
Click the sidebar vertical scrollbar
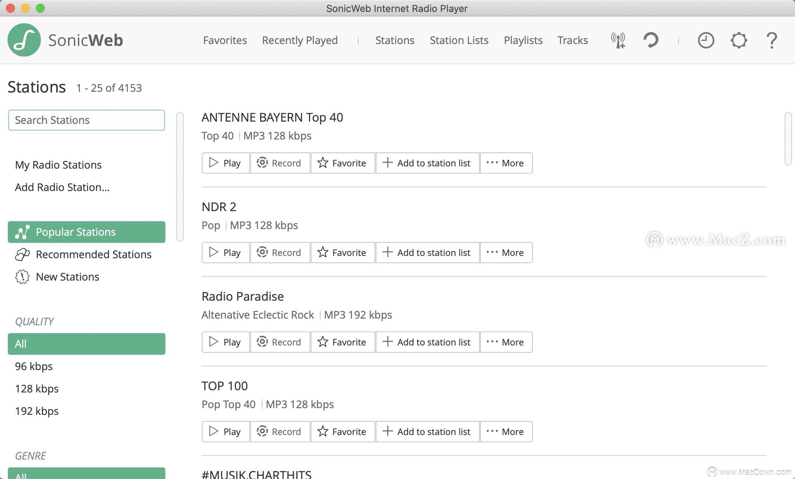[x=180, y=176]
